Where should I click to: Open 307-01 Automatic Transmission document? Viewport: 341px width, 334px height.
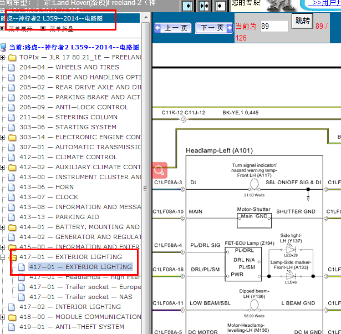pyautogui.click(x=80, y=148)
